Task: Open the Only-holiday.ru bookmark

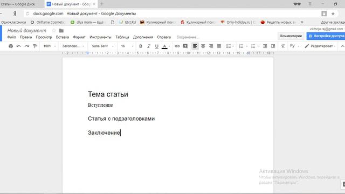Action: pyautogui.click(x=238, y=22)
